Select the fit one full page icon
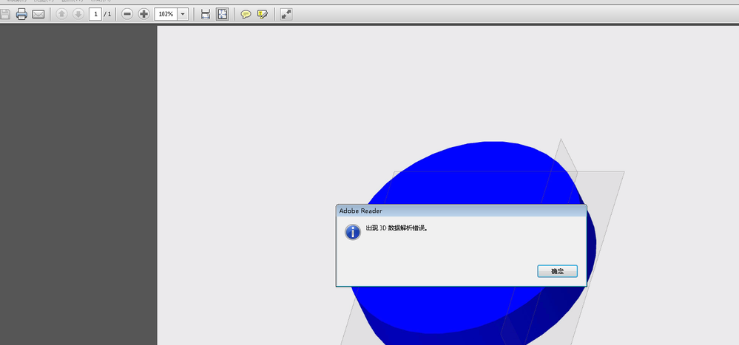The width and height of the screenshot is (739, 345). (222, 14)
